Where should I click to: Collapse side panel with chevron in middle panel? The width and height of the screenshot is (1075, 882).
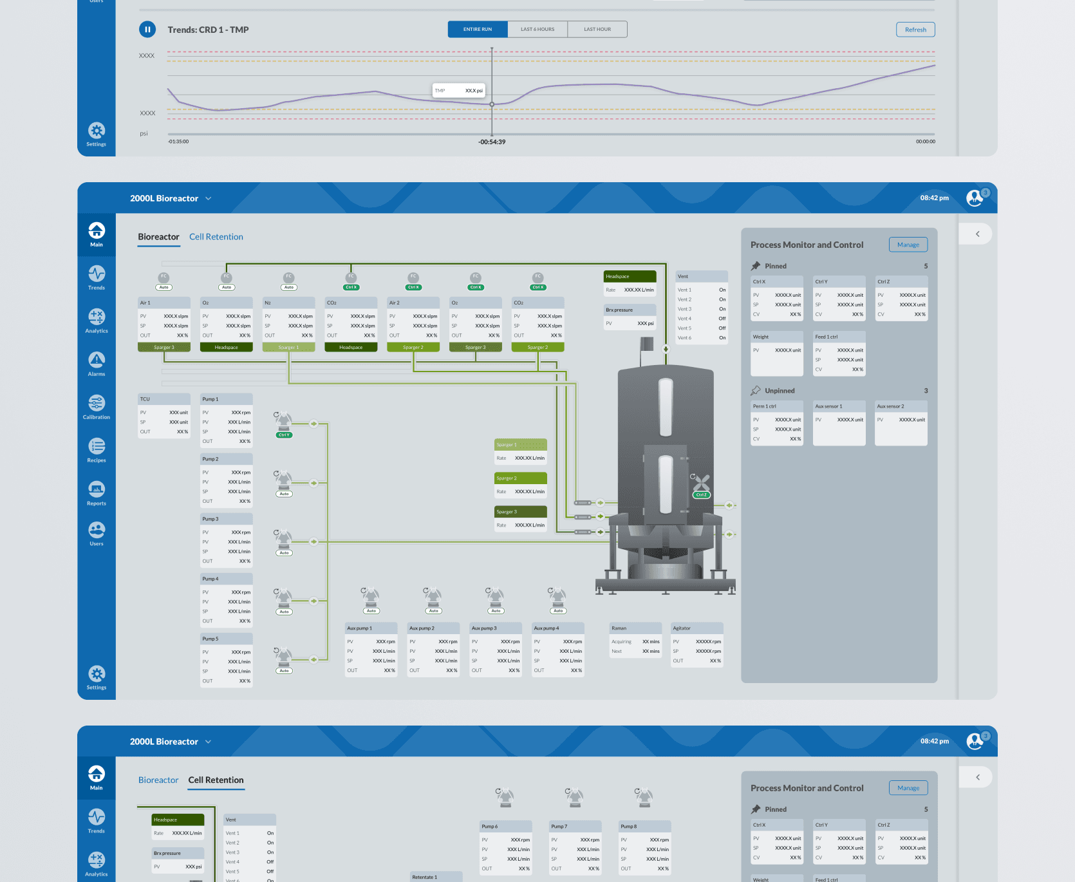(x=977, y=234)
